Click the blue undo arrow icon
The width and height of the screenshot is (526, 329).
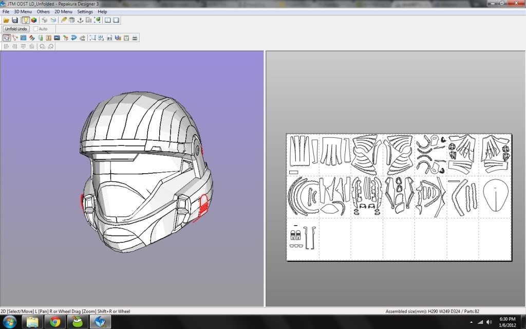pyautogui.click(x=73, y=38)
